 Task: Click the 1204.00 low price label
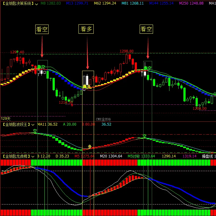200,109
